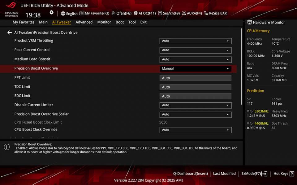297x185 pixels.
Task: Click Hot Keys label
Action: (x=281, y=174)
